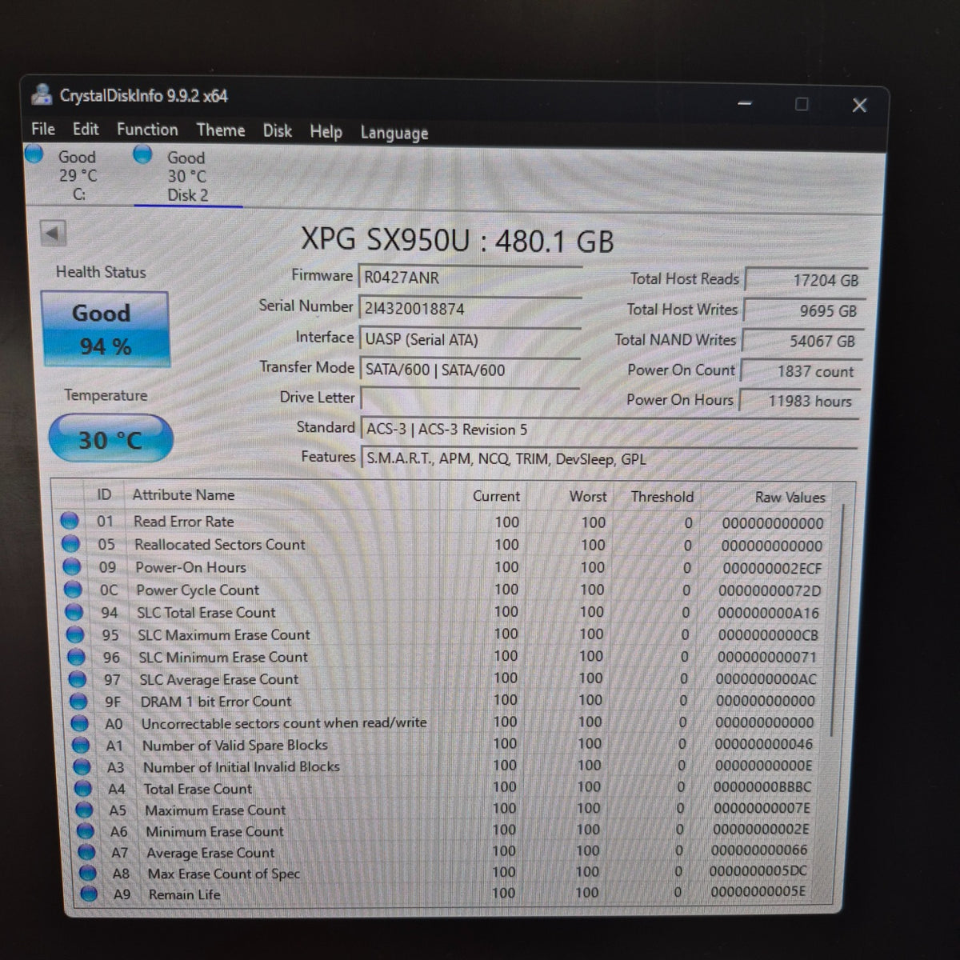
Task: Click Total Host Writes value 9695 GB
Action: click(804, 310)
